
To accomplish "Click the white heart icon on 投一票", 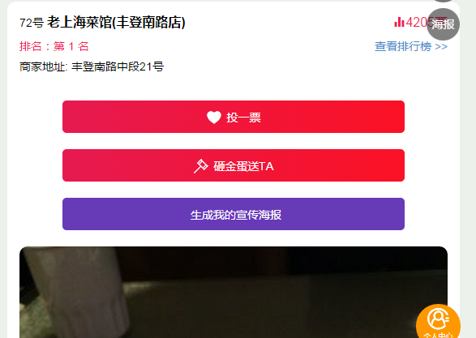I will [x=214, y=118].
